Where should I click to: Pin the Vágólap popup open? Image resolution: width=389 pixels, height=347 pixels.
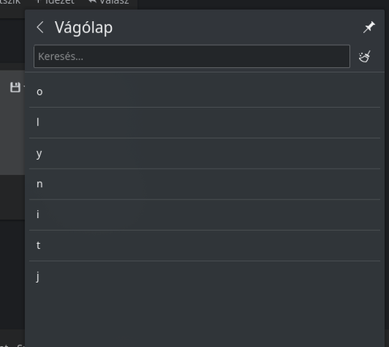(369, 28)
